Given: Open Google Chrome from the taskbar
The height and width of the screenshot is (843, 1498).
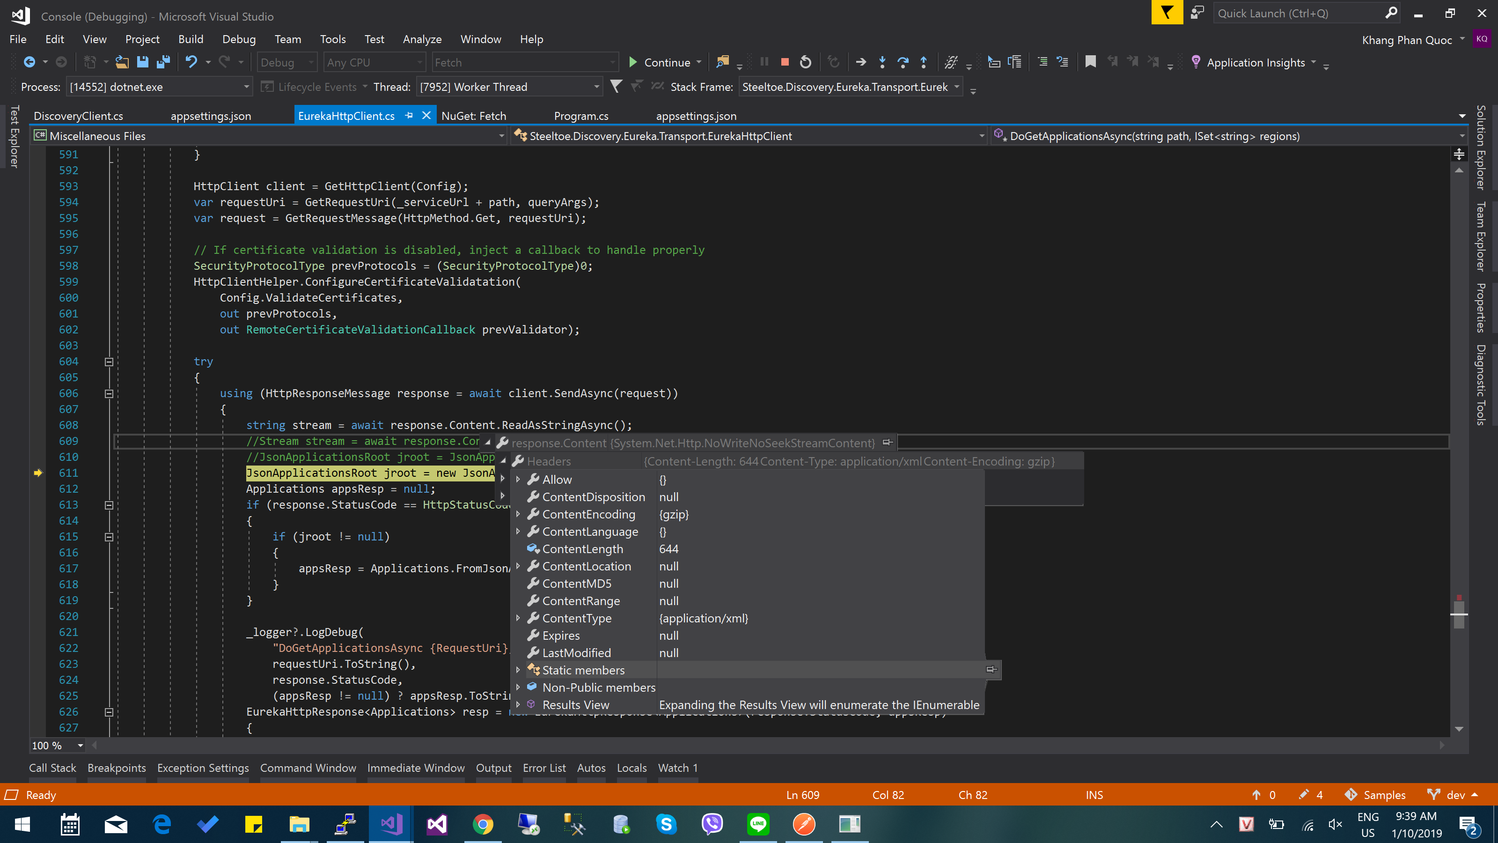Looking at the screenshot, I should point(483,824).
